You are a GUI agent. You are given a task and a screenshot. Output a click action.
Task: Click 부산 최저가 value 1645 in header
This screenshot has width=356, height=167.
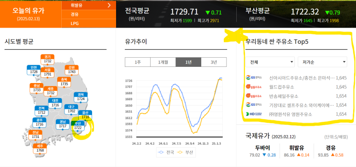pos(308,21)
